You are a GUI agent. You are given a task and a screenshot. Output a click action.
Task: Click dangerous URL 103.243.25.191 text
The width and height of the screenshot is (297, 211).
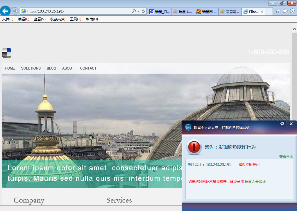(x=219, y=165)
